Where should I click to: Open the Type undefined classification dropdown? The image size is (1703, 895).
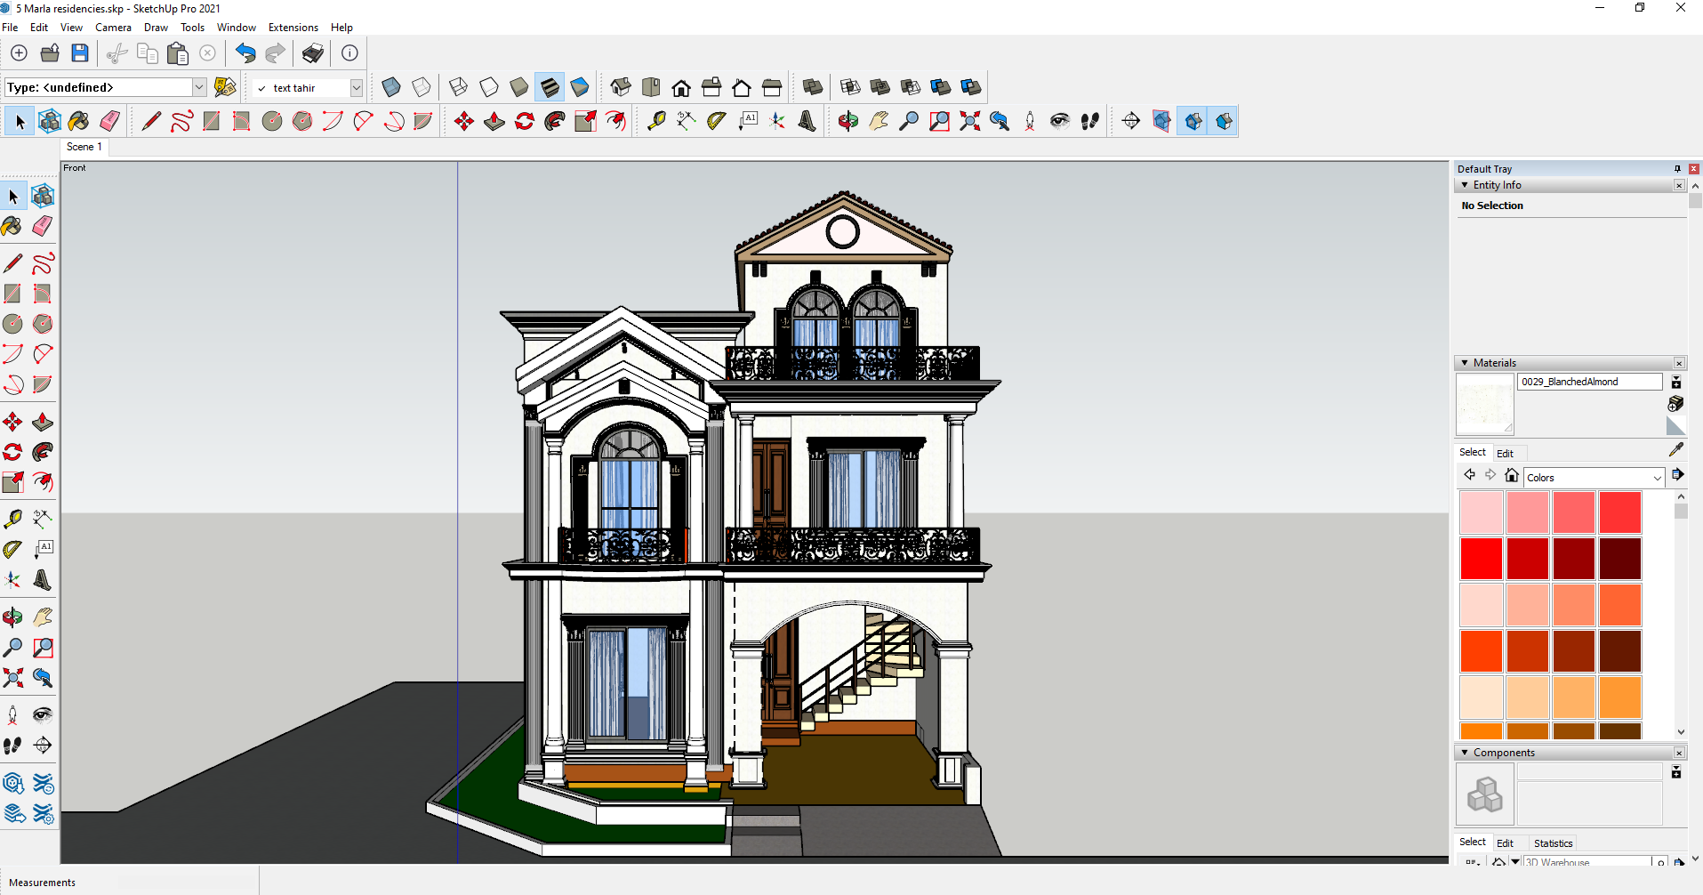point(199,87)
